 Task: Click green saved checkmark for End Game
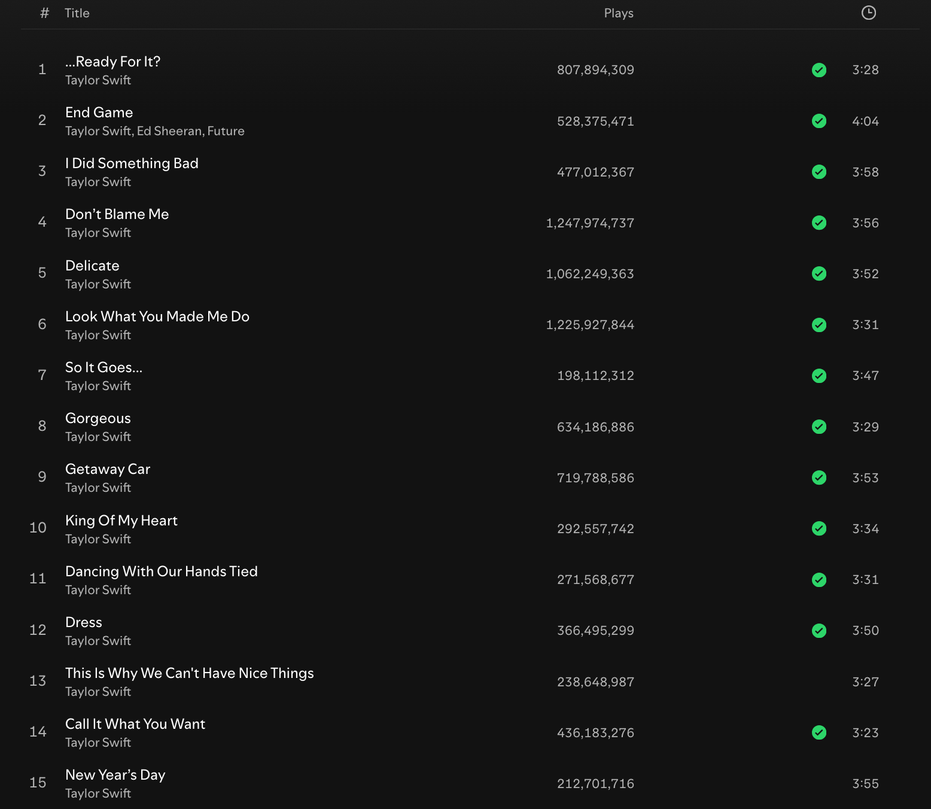[819, 121]
